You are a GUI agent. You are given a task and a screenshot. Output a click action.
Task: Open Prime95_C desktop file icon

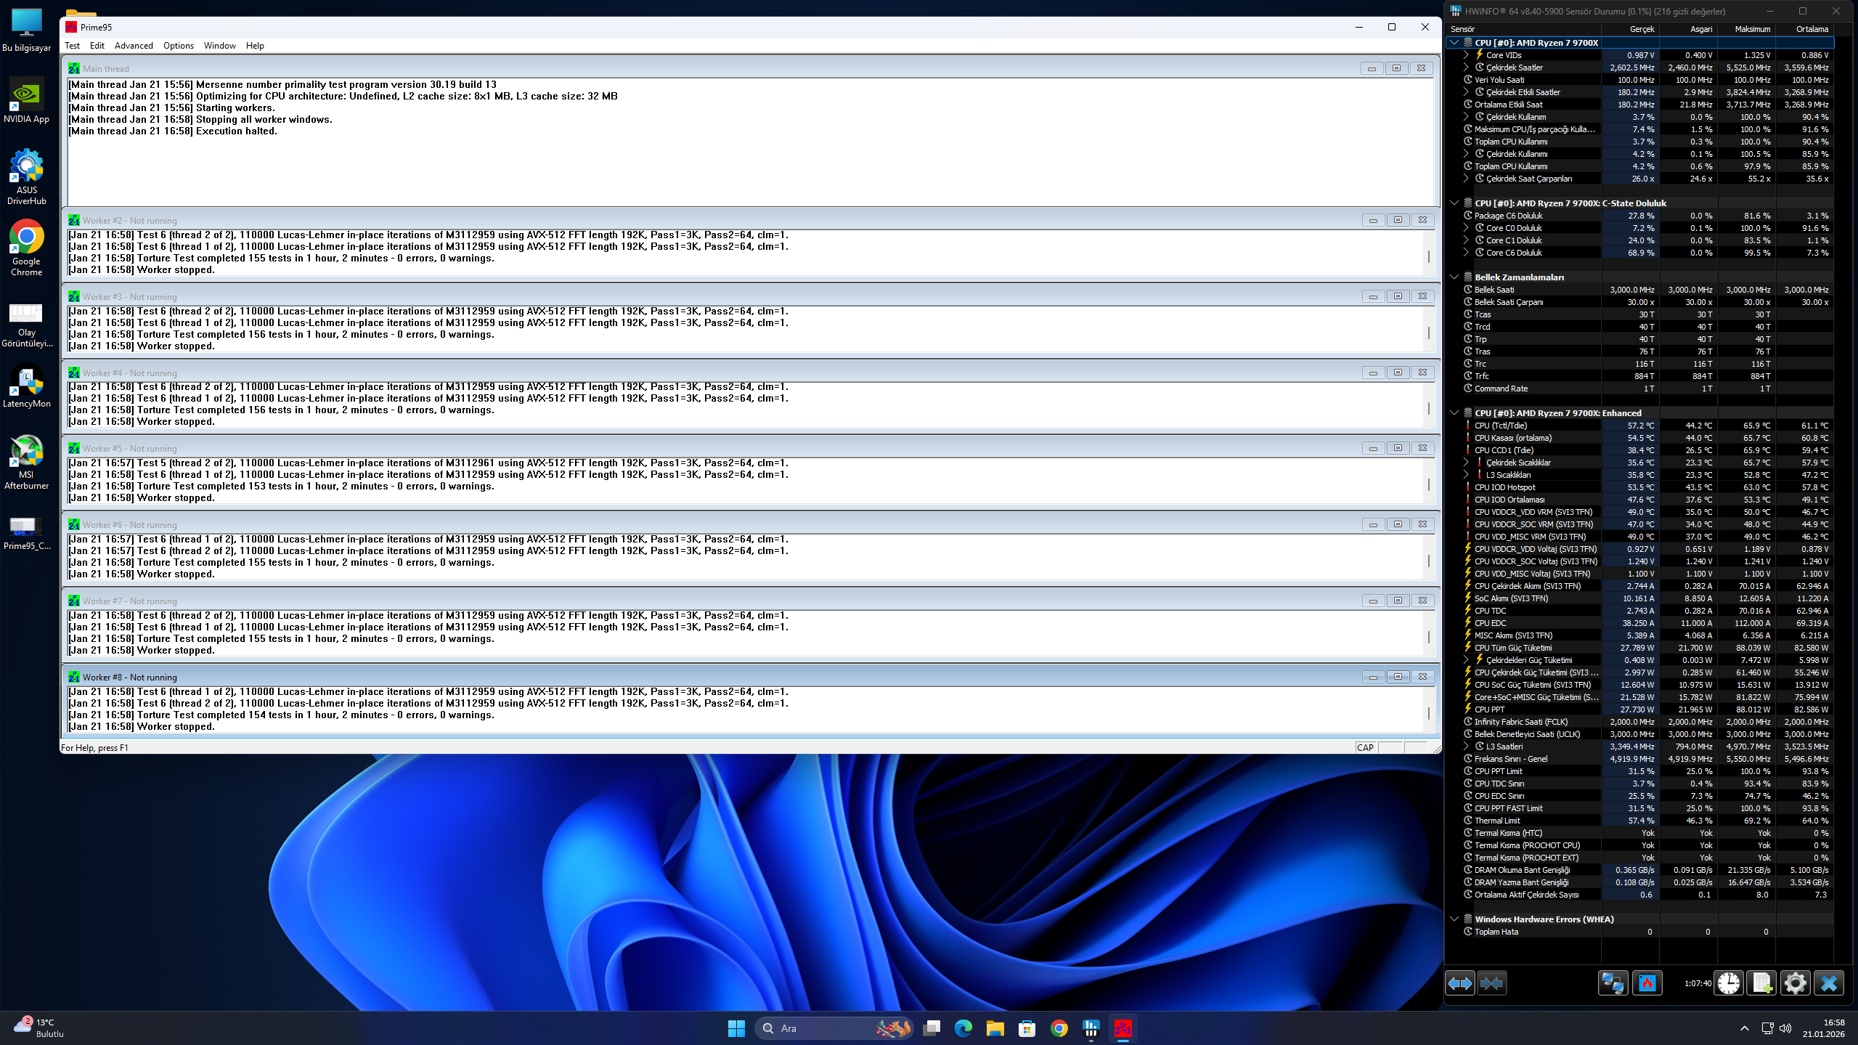point(27,533)
